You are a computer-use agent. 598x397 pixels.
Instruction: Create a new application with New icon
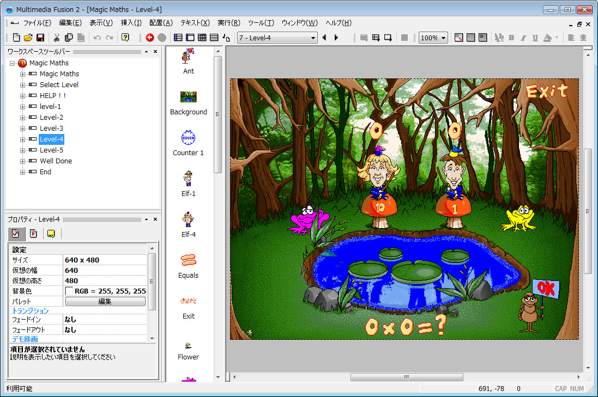(x=16, y=38)
